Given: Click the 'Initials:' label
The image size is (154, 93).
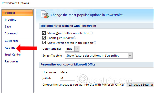Looking at the screenshot, I should (x=47, y=78).
